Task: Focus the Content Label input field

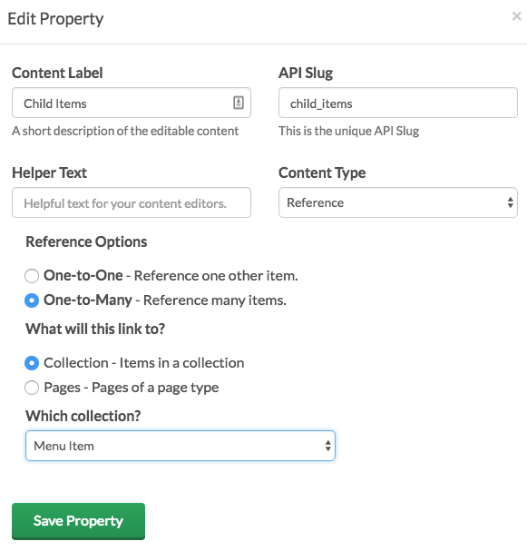Action: [x=132, y=103]
